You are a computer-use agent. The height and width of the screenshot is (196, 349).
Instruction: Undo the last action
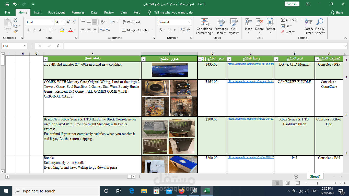tap(15, 4)
